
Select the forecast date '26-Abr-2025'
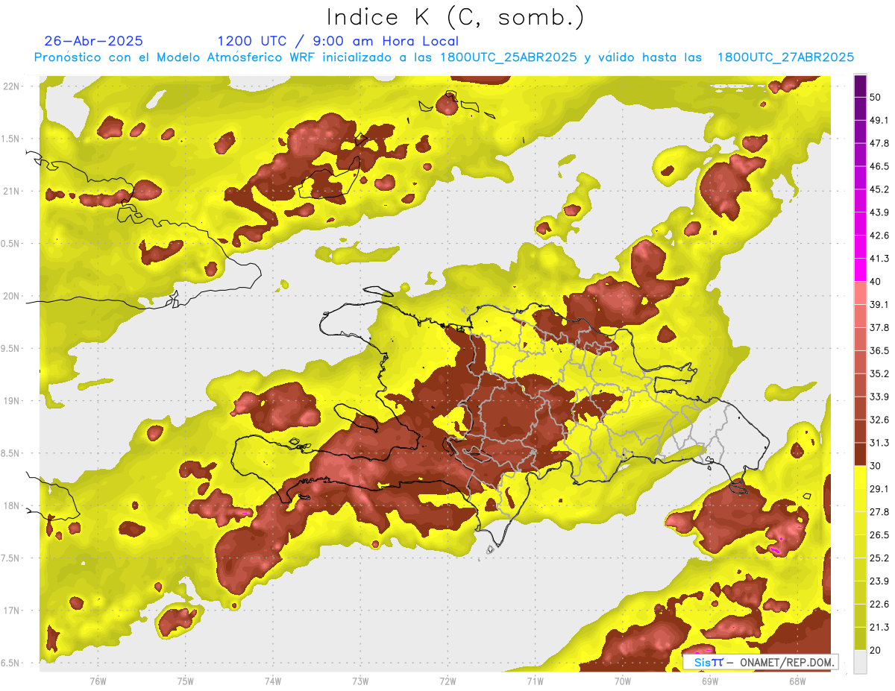pyautogui.click(x=94, y=41)
